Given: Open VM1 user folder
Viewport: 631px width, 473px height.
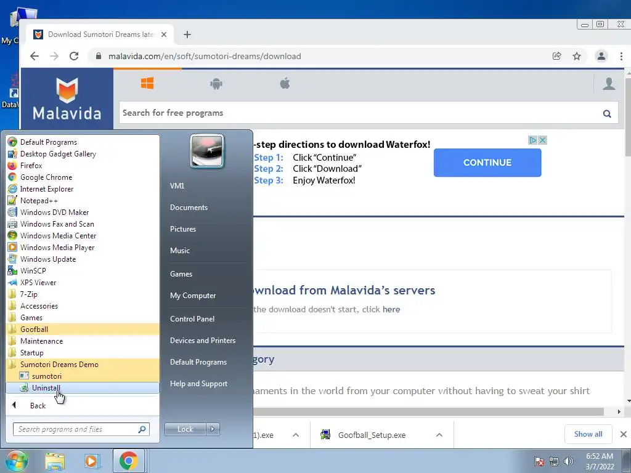Looking at the screenshot, I should (177, 185).
